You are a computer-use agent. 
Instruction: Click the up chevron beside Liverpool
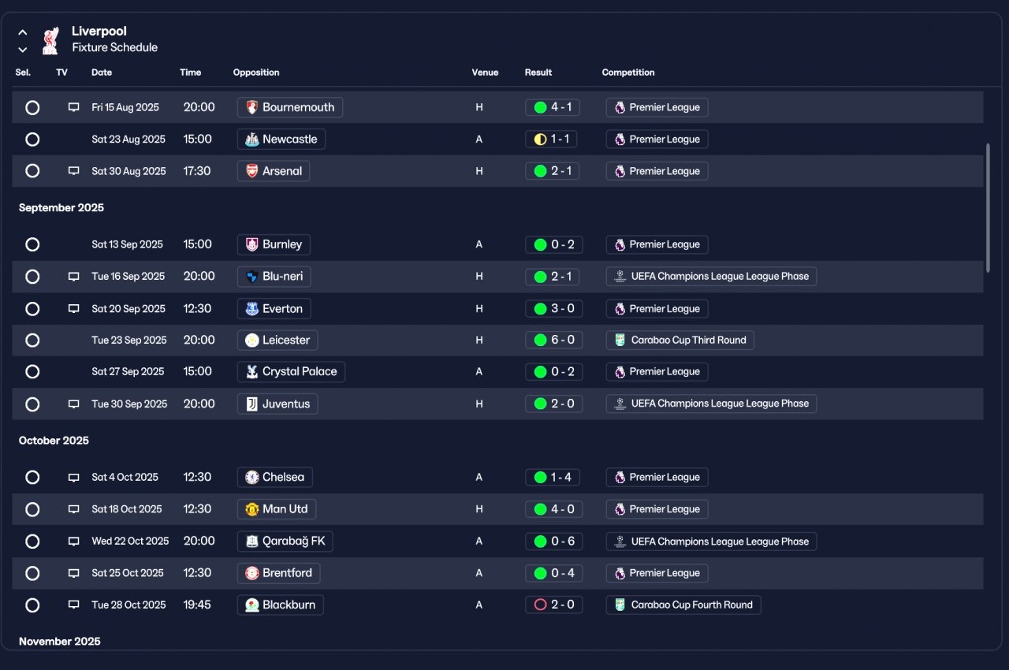pyautogui.click(x=23, y=32)
